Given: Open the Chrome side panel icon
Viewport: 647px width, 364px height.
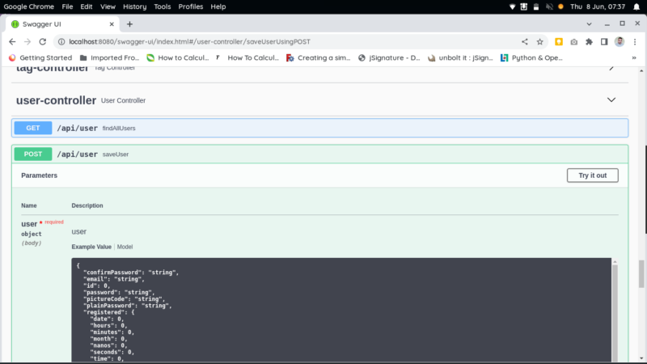Looking at the screenshot, I should (603, 41).
